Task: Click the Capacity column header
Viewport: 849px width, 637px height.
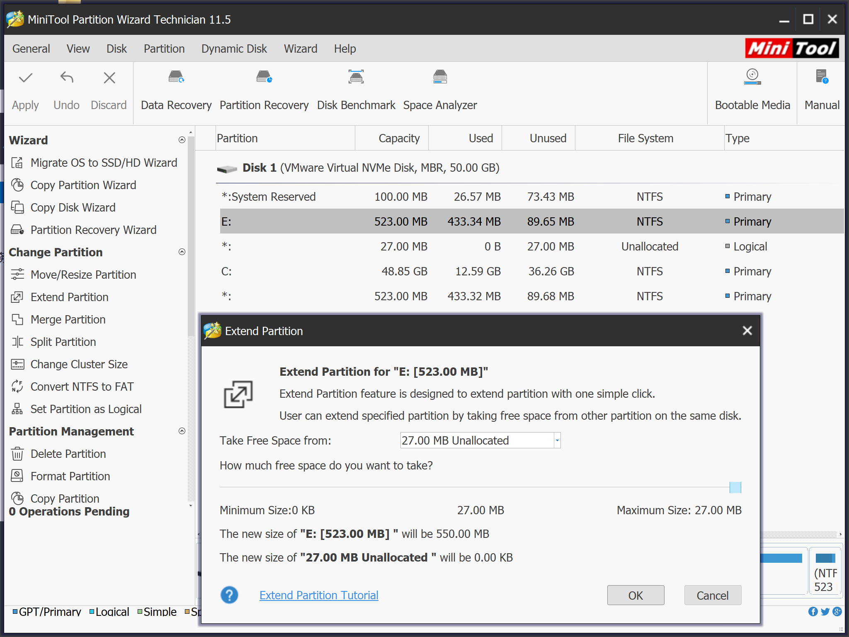Action: (x=392, y=138)
